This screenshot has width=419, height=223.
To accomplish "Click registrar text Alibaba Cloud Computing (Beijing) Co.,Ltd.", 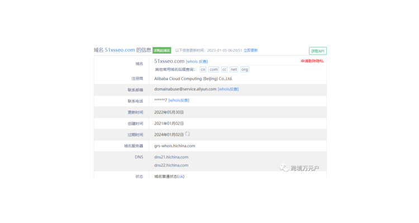I will pos(193,79).
